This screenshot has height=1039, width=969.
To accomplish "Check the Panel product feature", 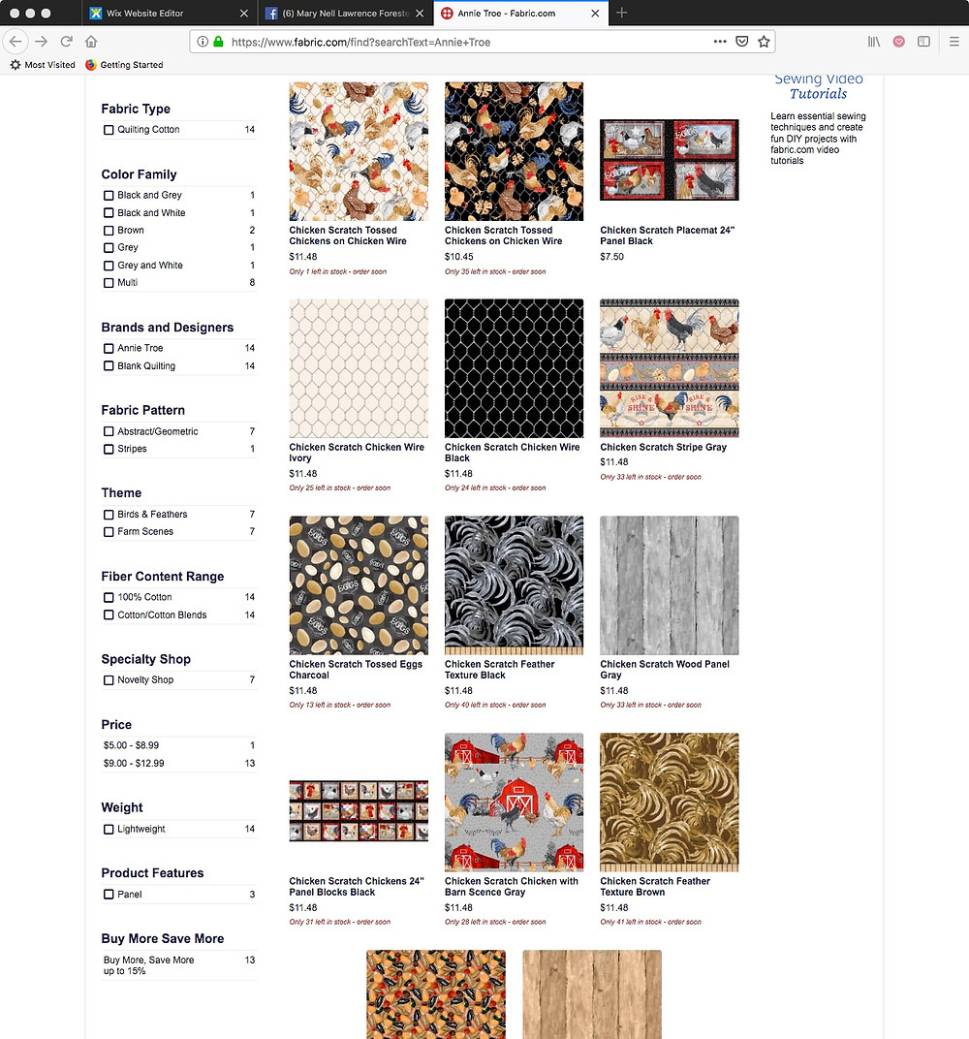I will (109, 895).
